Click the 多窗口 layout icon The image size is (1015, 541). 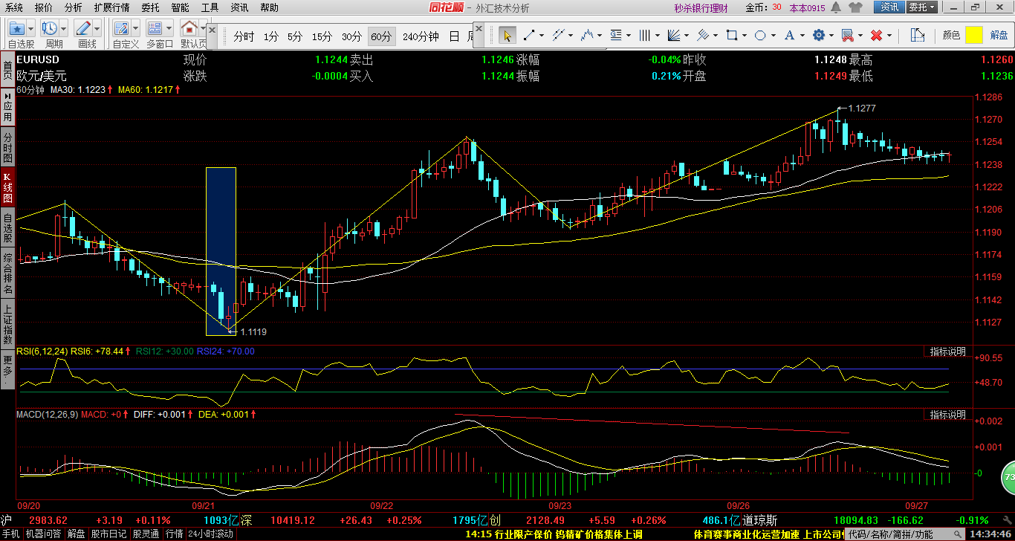[155, 29]
